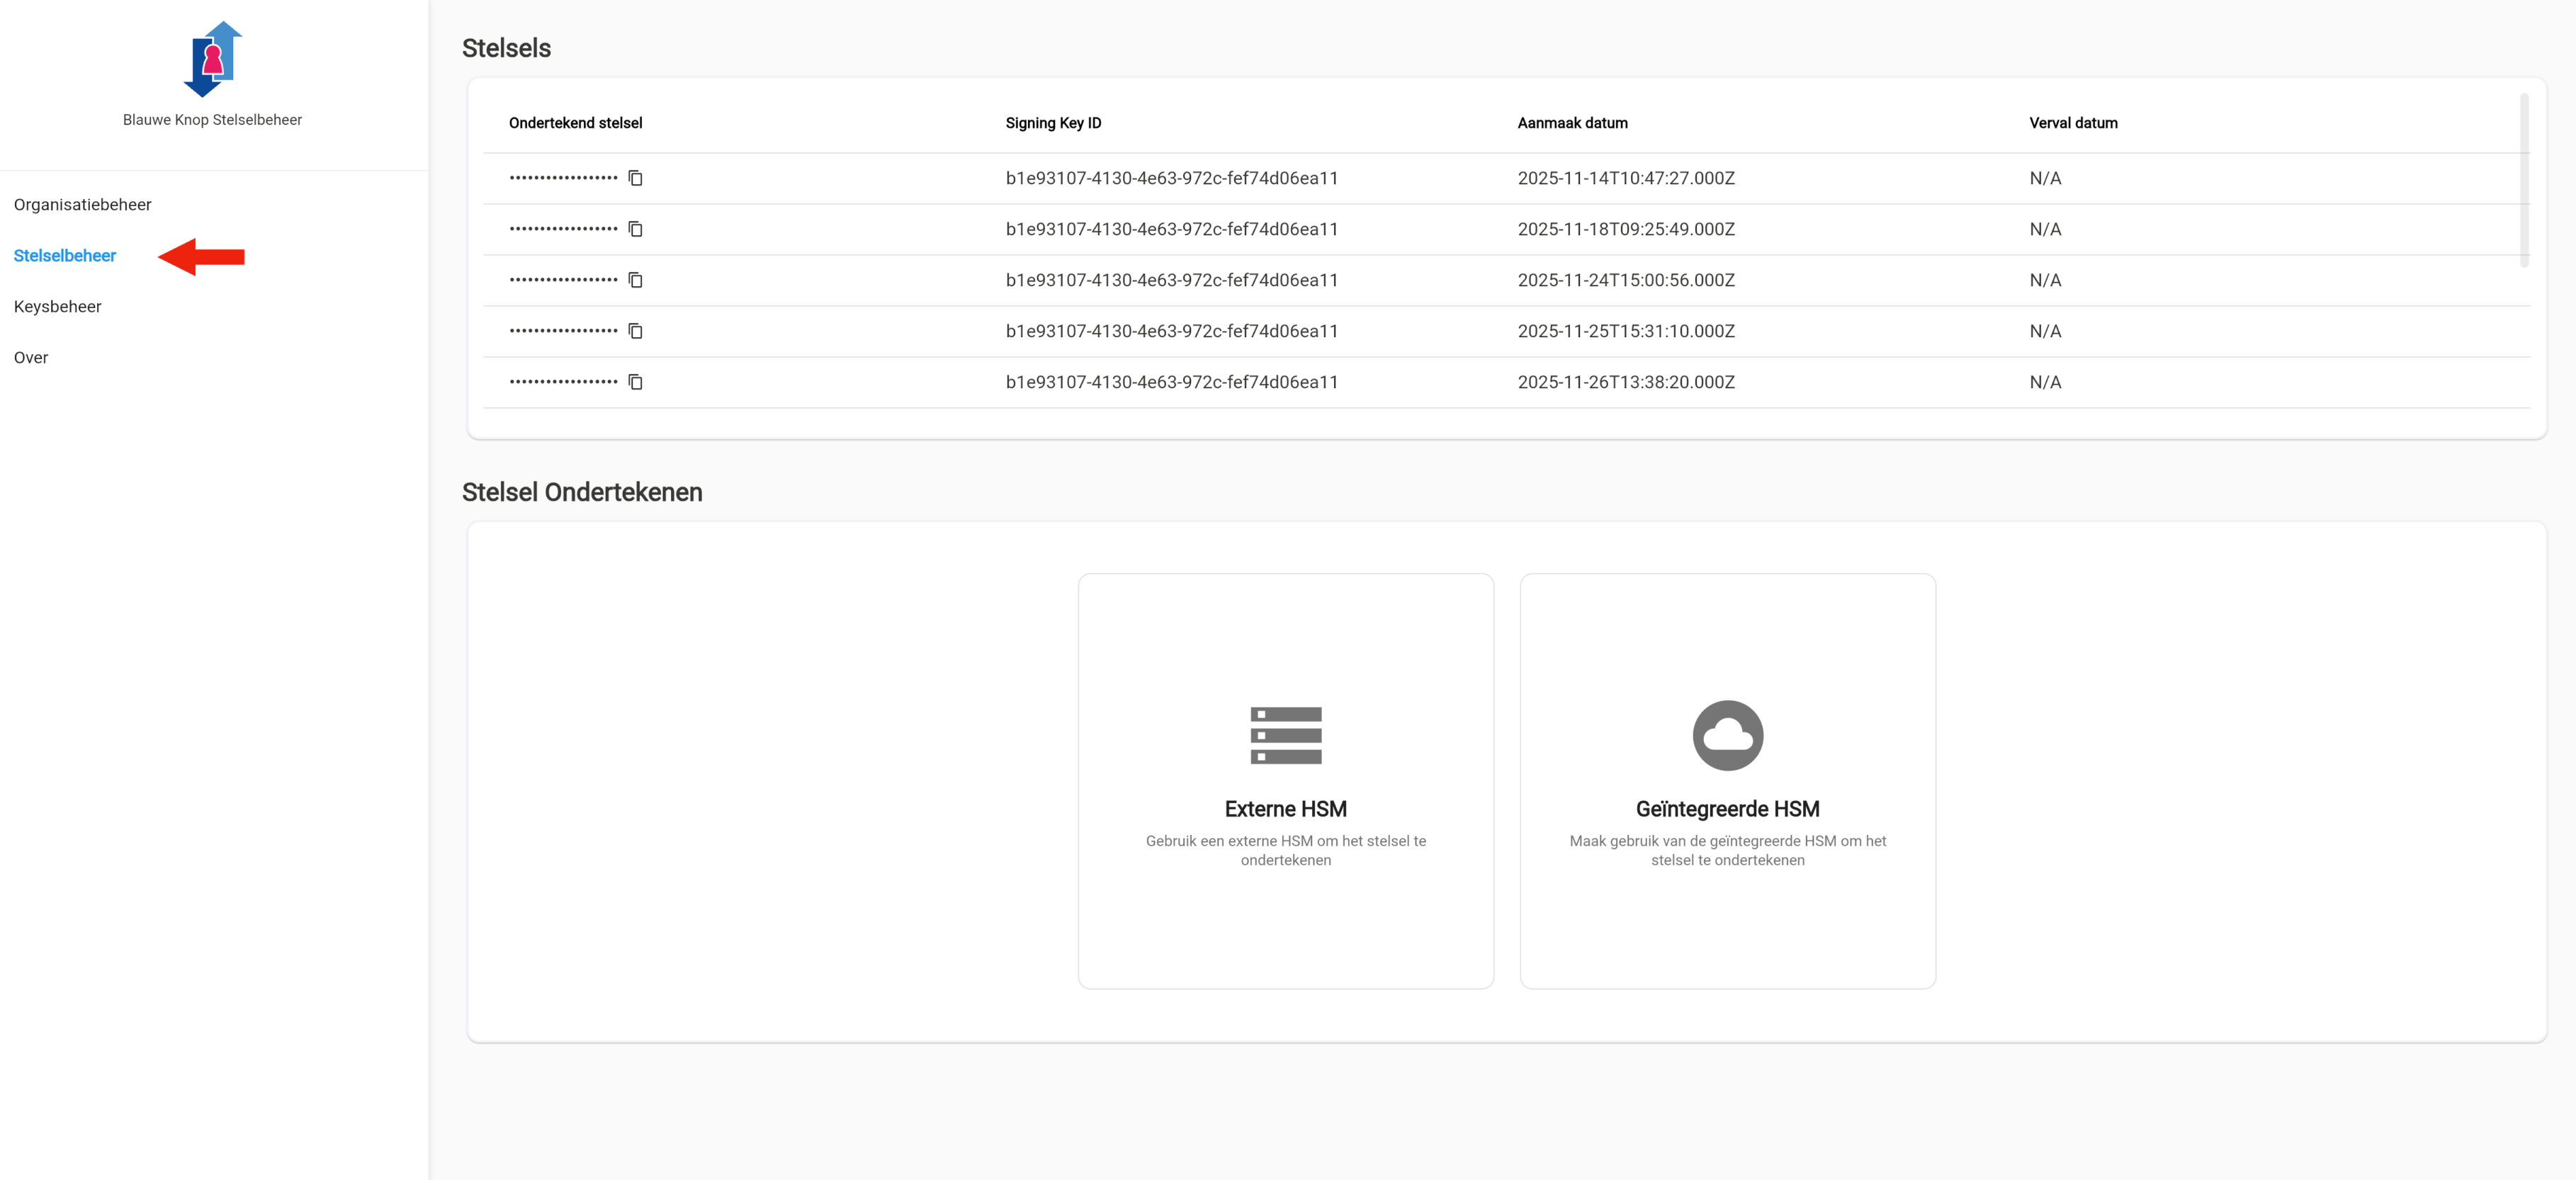Copy the stelsel created 2025-11-14
Screen dimensions: 2576x1180
[x=635, y=178]
